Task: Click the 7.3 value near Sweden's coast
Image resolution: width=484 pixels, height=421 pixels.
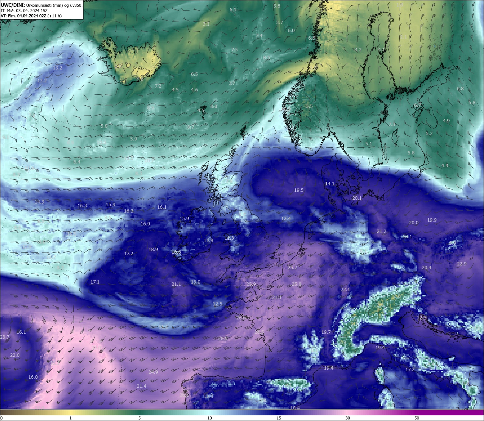Action: 392,124
